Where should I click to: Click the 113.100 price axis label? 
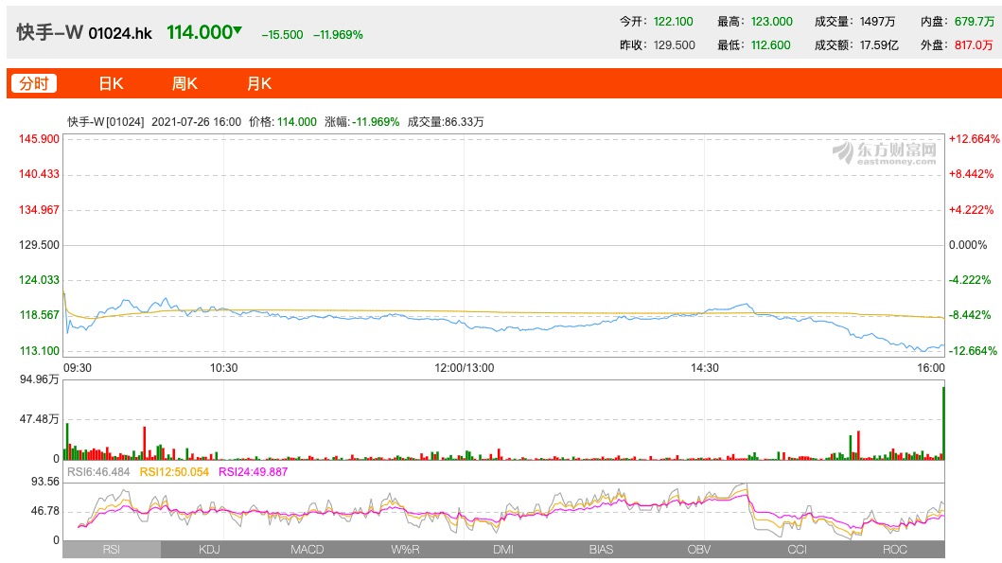tap(39, 351)
